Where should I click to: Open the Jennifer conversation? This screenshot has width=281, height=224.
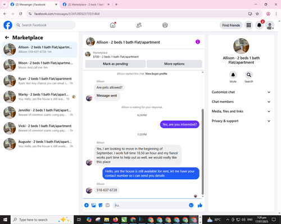(39, 113)
